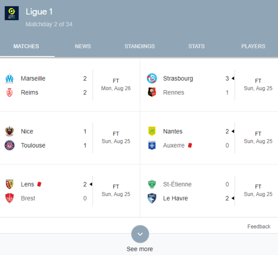Go to the Players tab
The height and width of the screenshot is (255, 278).
coord(253,46)
